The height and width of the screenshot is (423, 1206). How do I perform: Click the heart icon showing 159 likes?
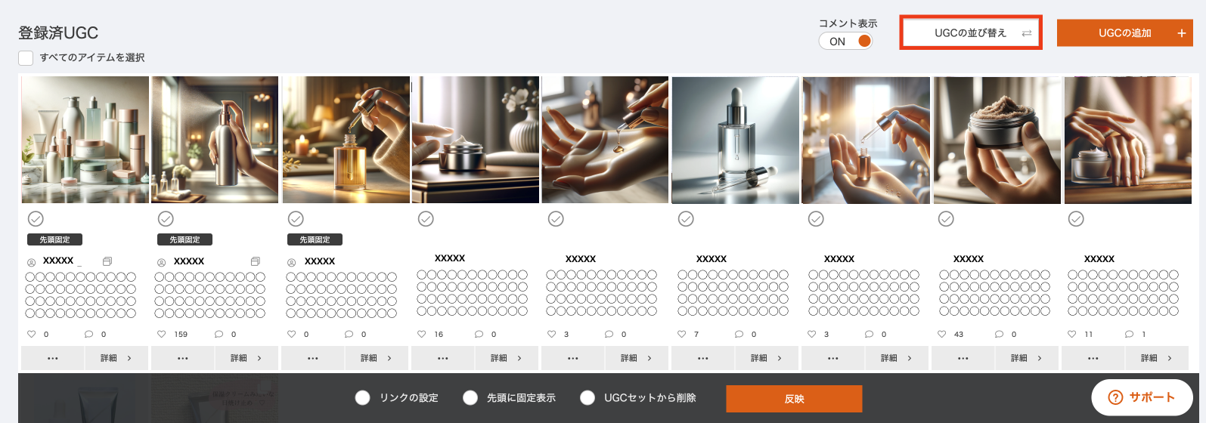coord(161,334)
